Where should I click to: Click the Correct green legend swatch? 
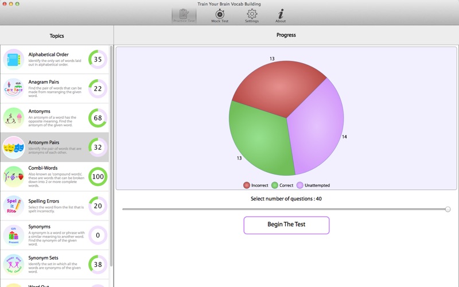275,185
